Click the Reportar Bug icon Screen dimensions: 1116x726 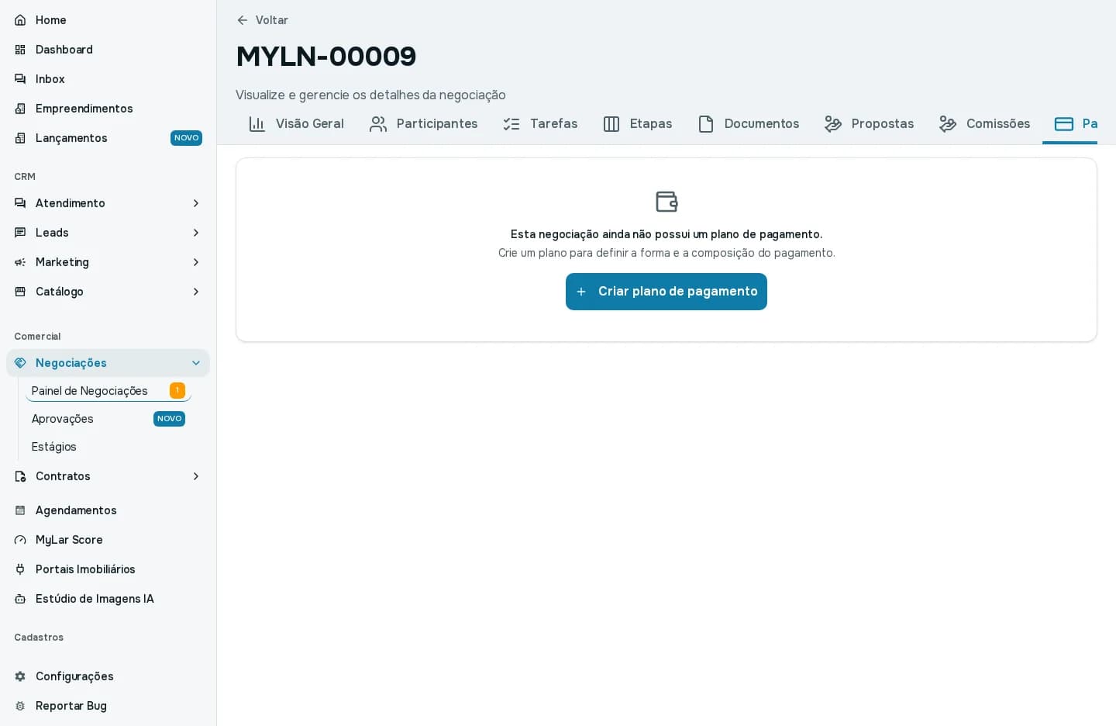pos(20,706)
